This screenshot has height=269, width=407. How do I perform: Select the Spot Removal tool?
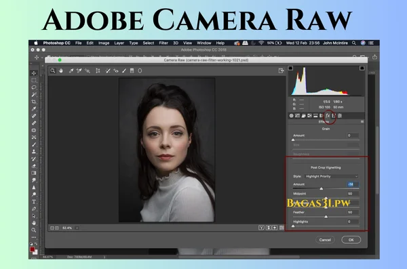[108, 70]
